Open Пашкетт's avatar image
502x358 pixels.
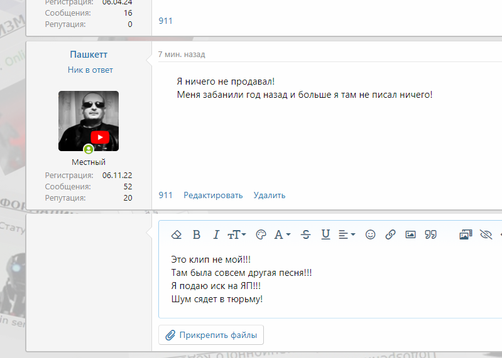pos(89,121)
